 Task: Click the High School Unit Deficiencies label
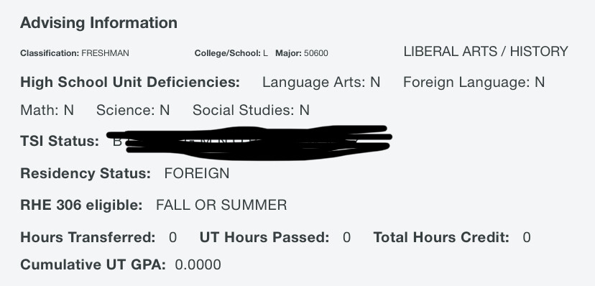click(130, 82)
